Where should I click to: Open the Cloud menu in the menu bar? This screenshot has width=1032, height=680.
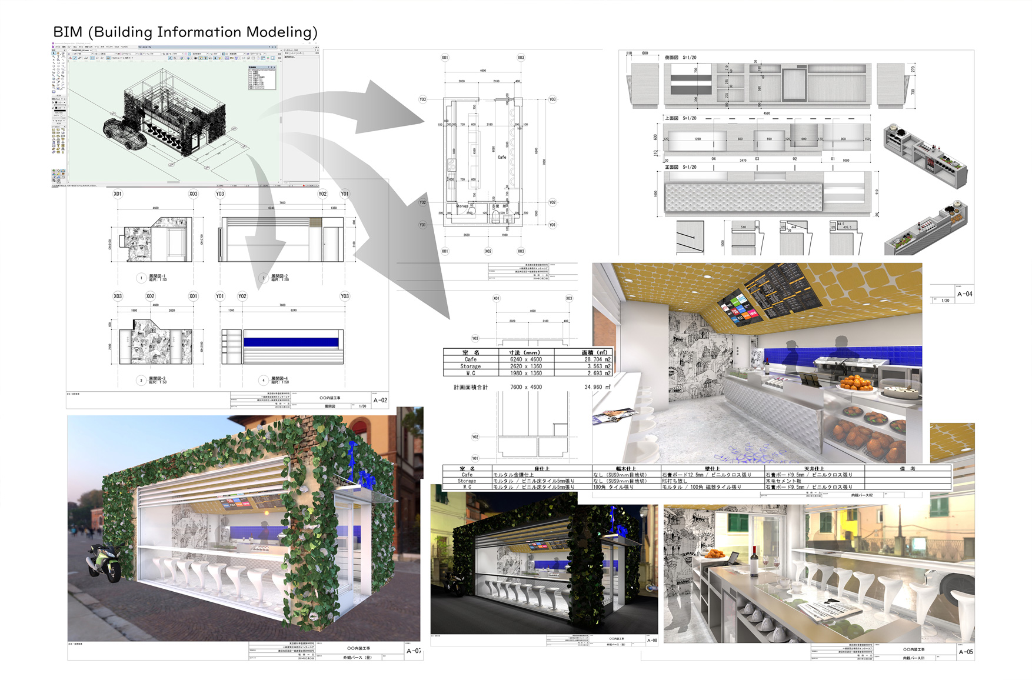coord(117,47)
